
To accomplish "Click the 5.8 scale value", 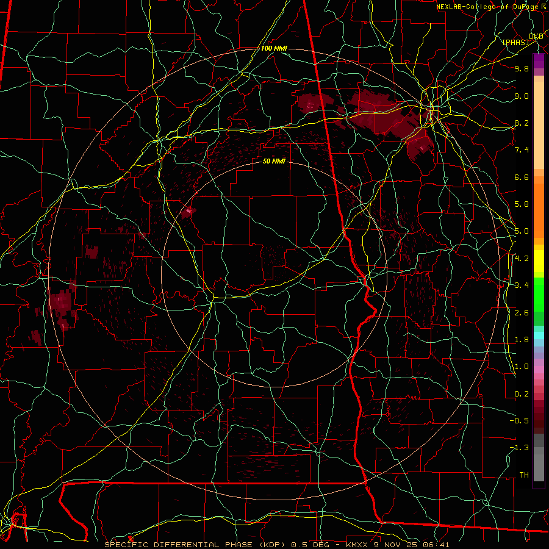I will tap(522, 204).
